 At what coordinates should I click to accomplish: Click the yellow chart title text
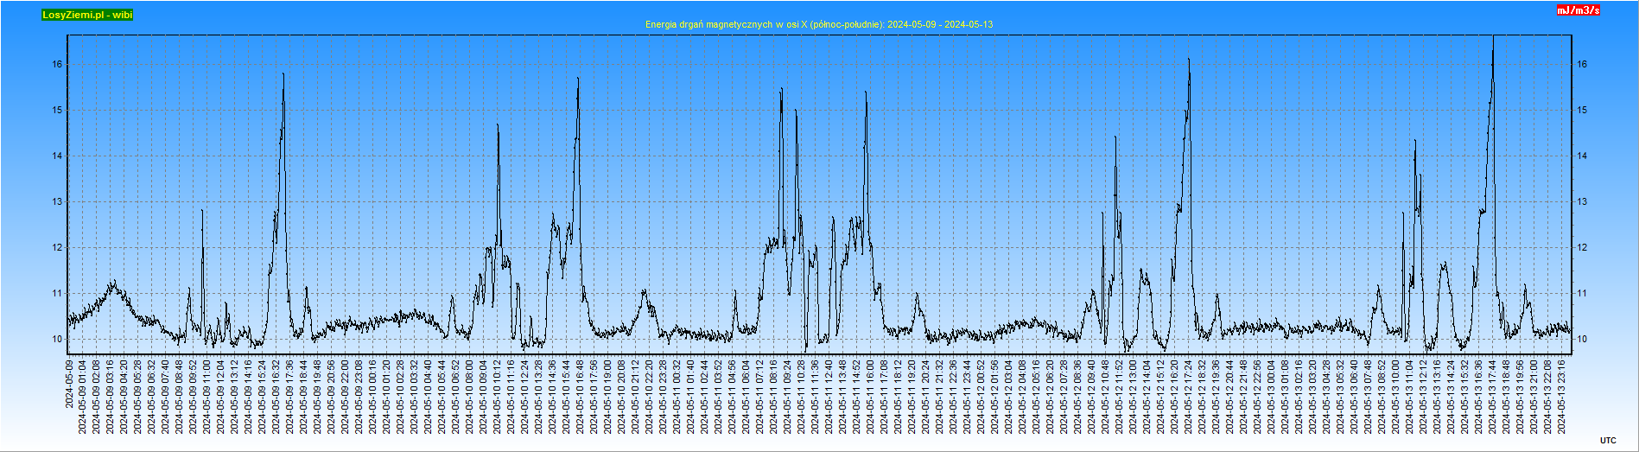[x=818, y=24]
